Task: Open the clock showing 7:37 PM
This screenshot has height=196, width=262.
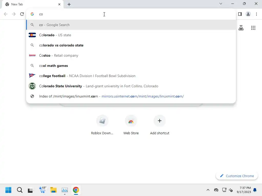Action: (244, 190)
